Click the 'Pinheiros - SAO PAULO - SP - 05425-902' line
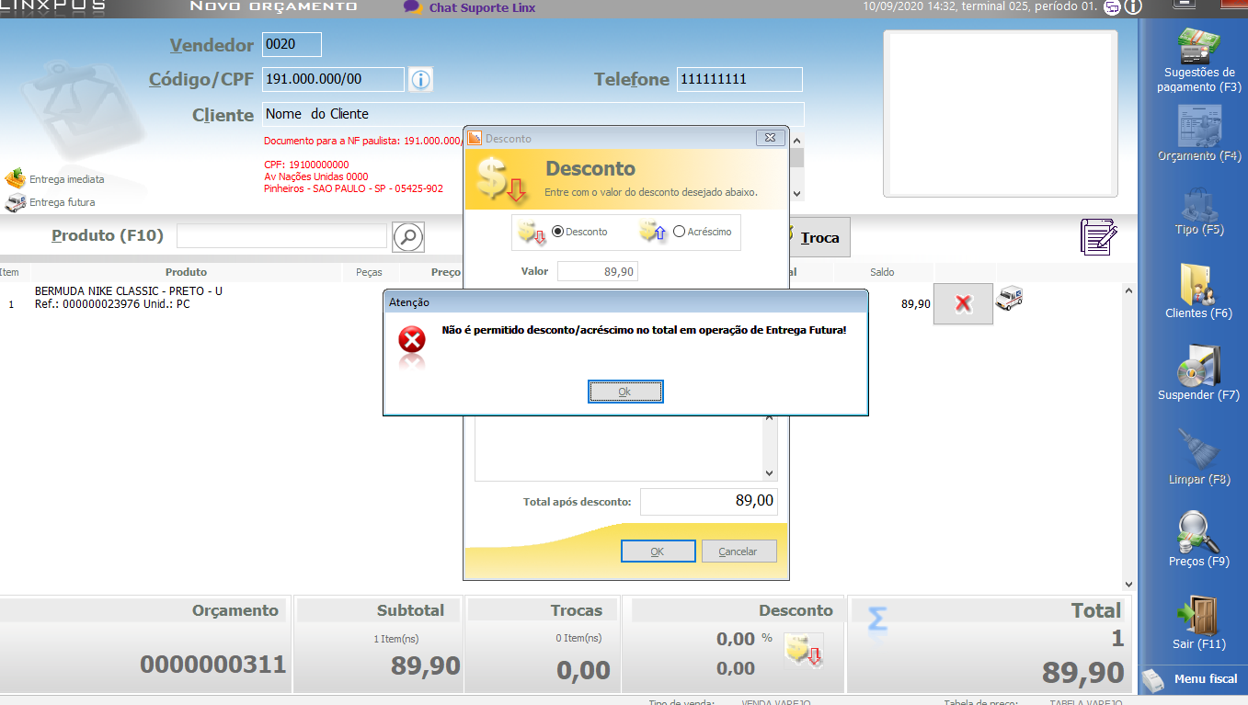This screenshot has width=1248, height=705. [x=354, y=188]
